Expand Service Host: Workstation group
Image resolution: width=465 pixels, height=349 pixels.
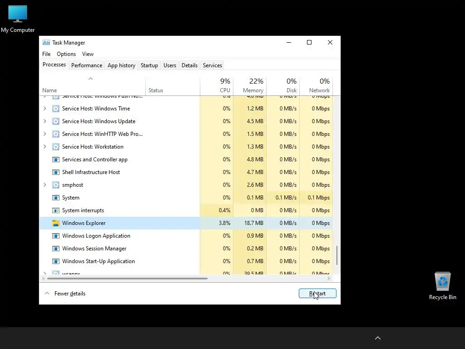click(x=45, y=147)
